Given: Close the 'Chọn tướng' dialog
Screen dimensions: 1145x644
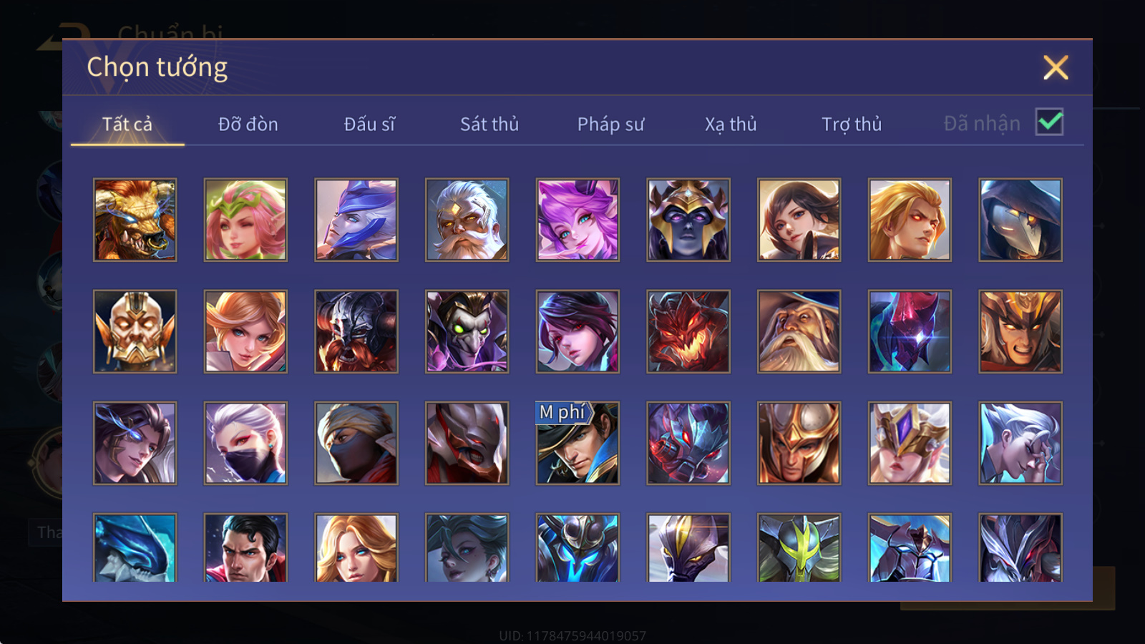Looking at the screenshot, I should pyautogui.click(x=1056, y=67).
